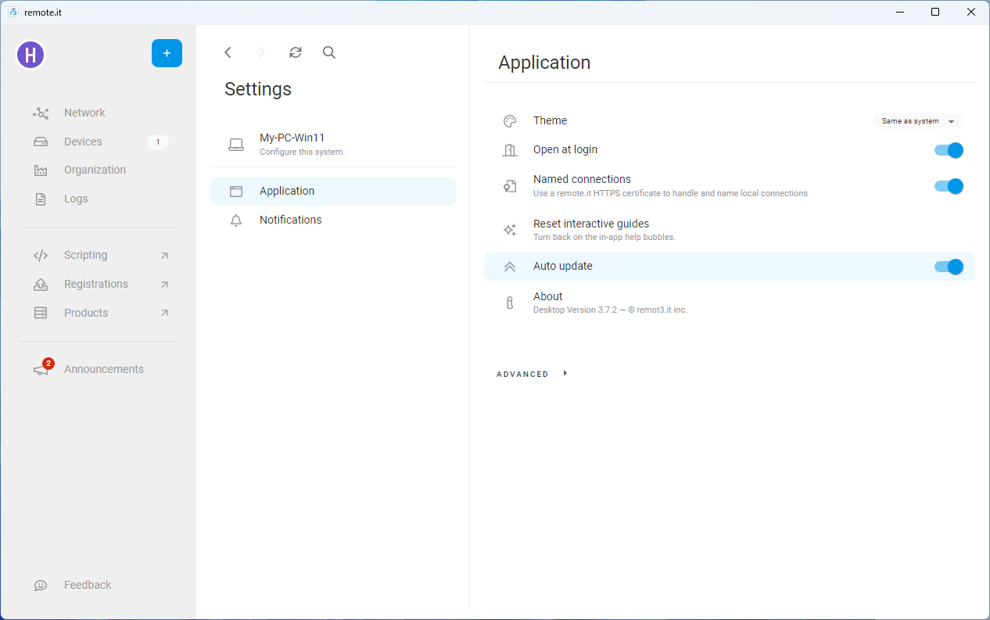Click the 'Theme' label

(x=550, y=120)
